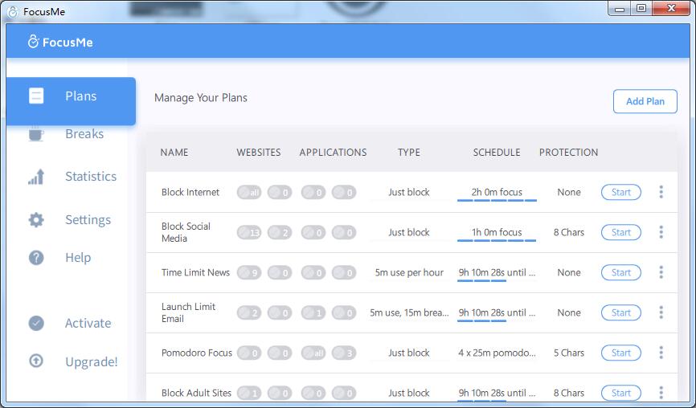Click the '5m use per hour' type cell
The image size is (696, 408).
409,273
